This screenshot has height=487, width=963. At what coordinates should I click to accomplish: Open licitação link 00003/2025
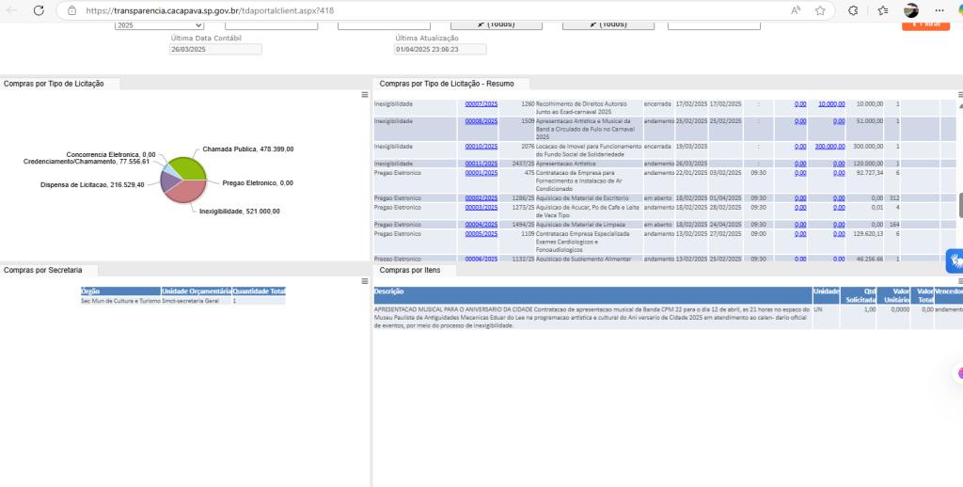click(481, 208)
